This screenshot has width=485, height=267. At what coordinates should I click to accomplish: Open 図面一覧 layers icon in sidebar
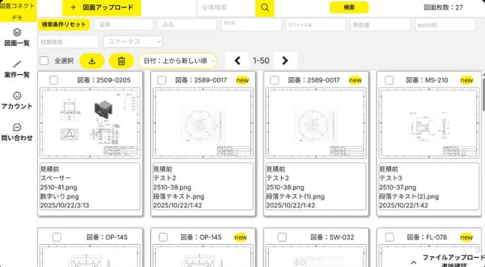pyautogui.click(x=17, y=33)
